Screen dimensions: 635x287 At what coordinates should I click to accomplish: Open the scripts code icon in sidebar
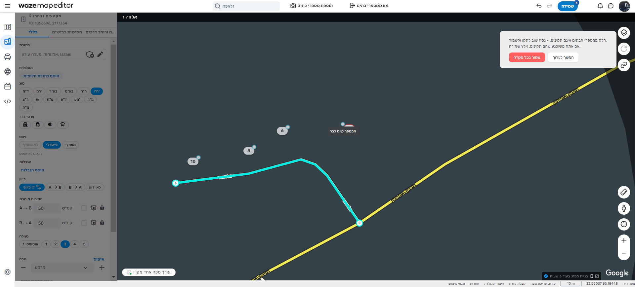[8, 101]
